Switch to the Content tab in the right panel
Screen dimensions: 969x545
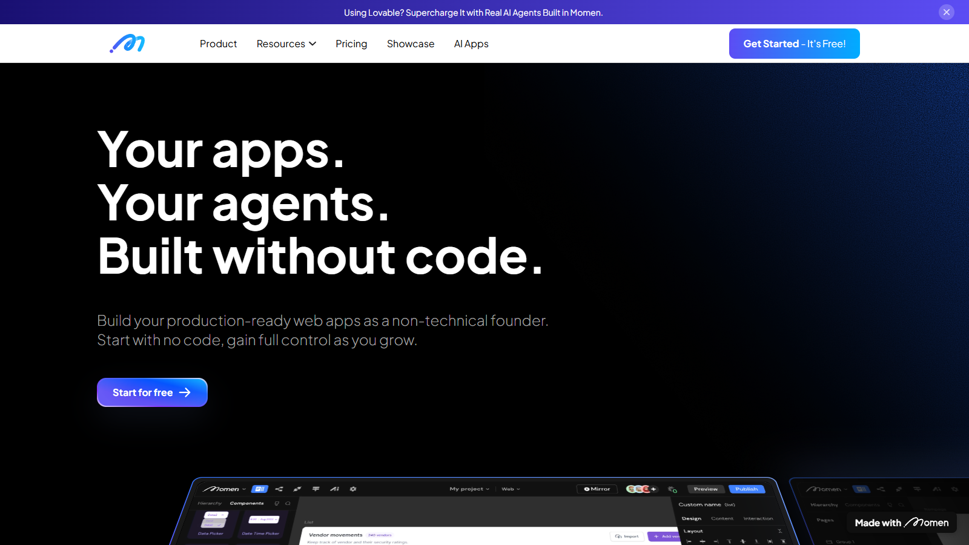click(723, 518)
